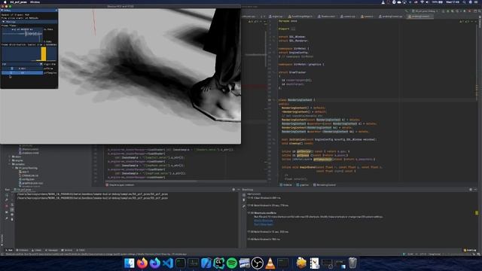
Task: Open Visual Studio Code from the dock
Action: tap(168, 263)
